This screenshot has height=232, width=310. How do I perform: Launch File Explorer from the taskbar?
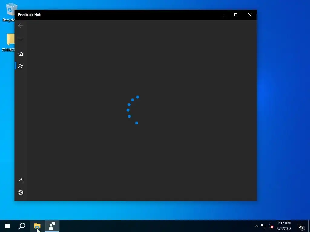pyautogui.click(x=37, y=226)
